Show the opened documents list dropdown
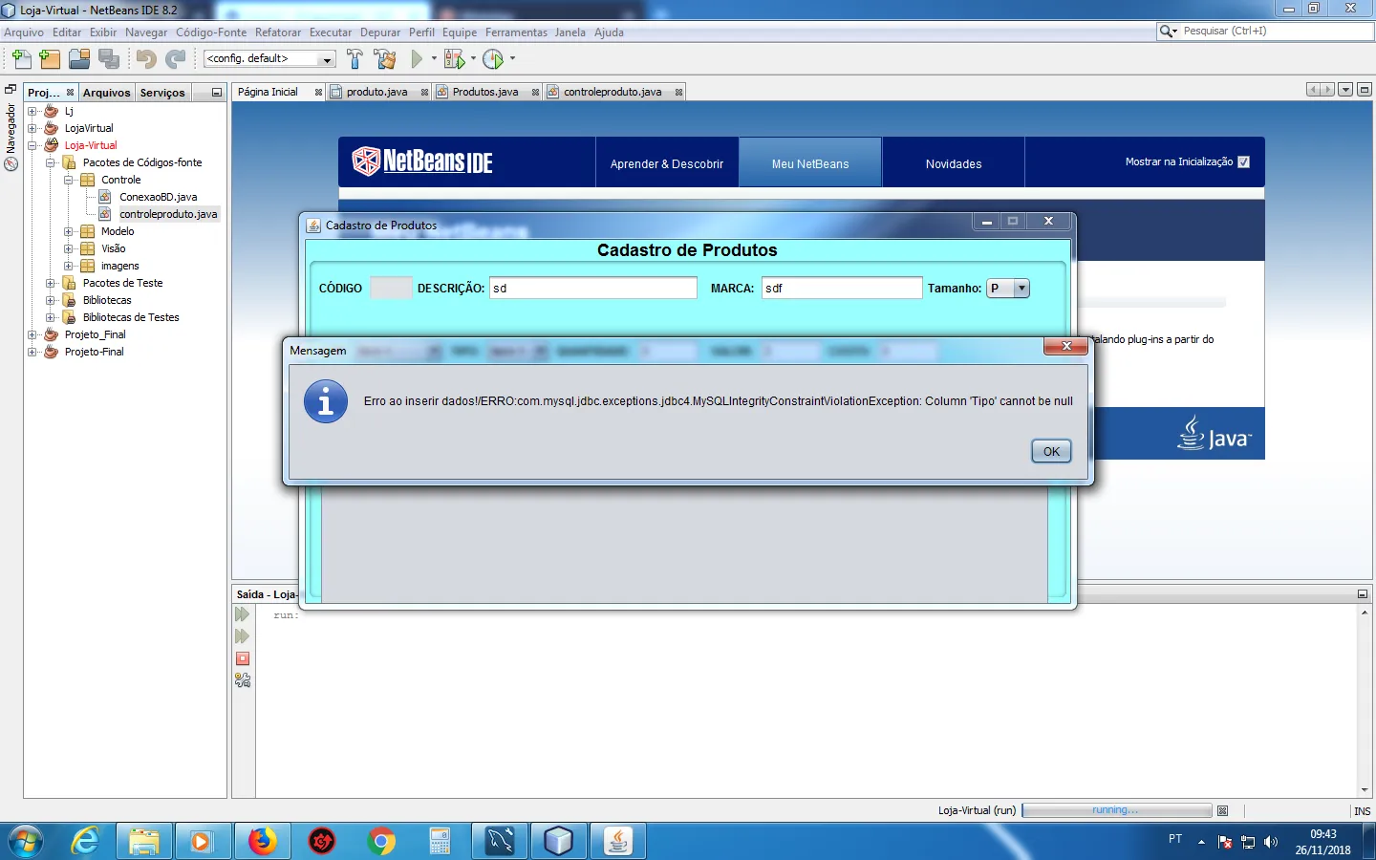Image resolution: width=1376 pixels, height=860 pixels. tap(1345, 90)
